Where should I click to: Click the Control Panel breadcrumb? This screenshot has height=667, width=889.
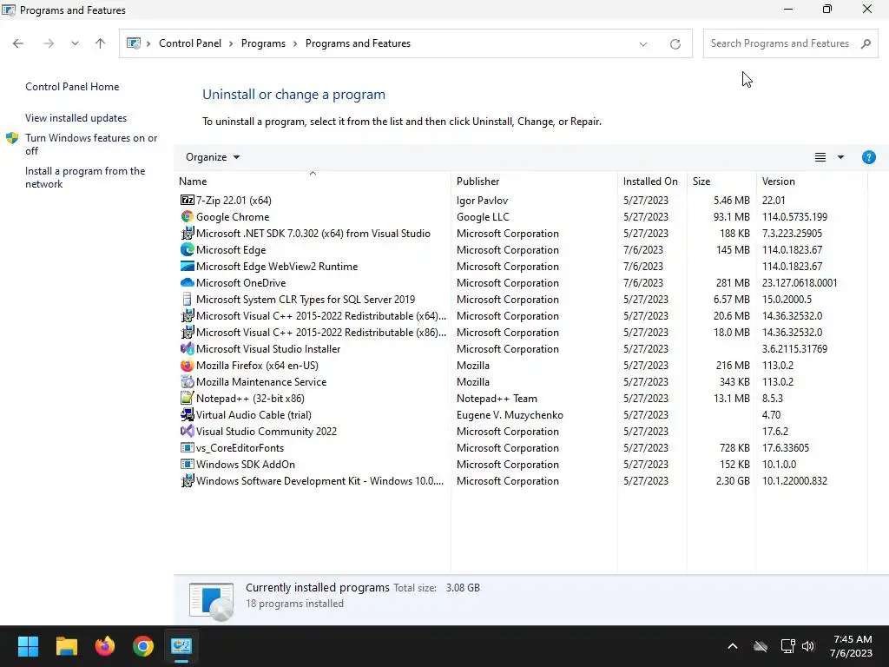pyautogui.click(x=190, y=43)
